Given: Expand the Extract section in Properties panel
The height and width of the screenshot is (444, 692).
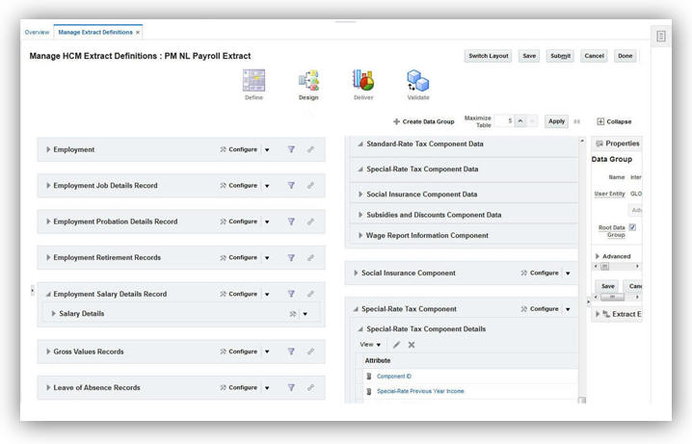Looking at the screenshot, I should pos(598,314).
